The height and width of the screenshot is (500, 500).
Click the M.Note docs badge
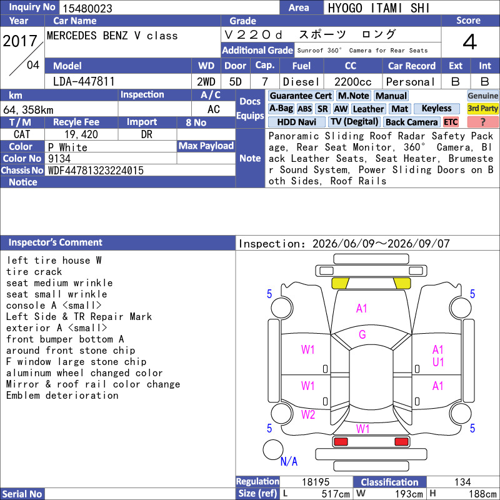pyautogui.click(x=354, y=96)
